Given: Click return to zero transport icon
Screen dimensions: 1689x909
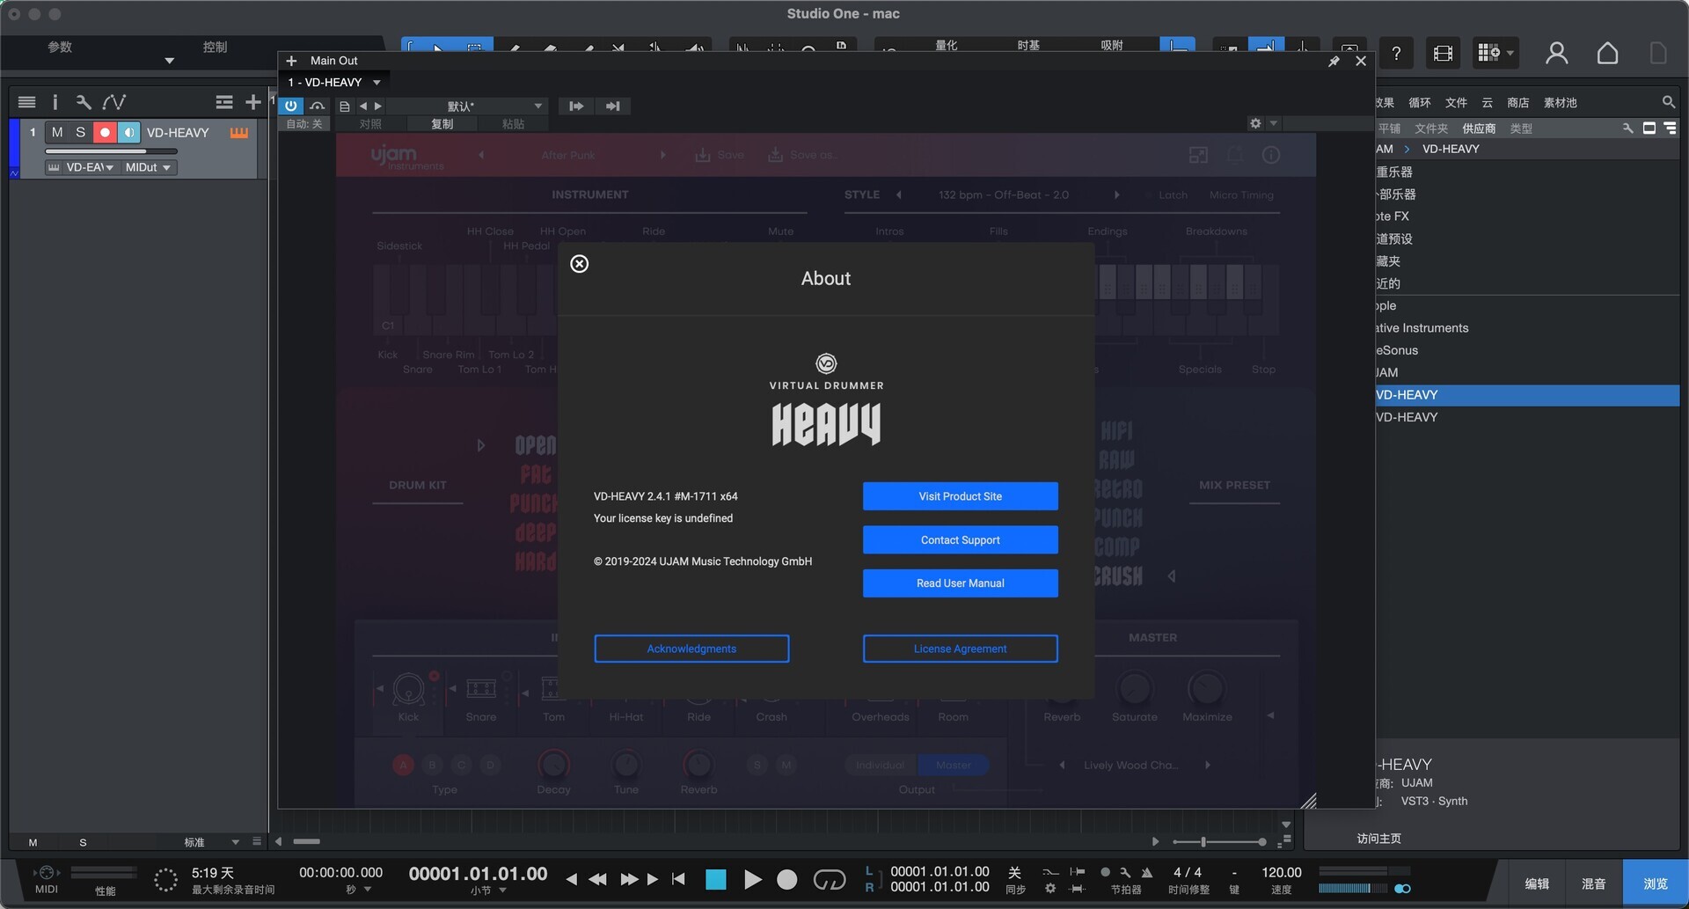Looking at the screenshot, I should pos(677,879).
